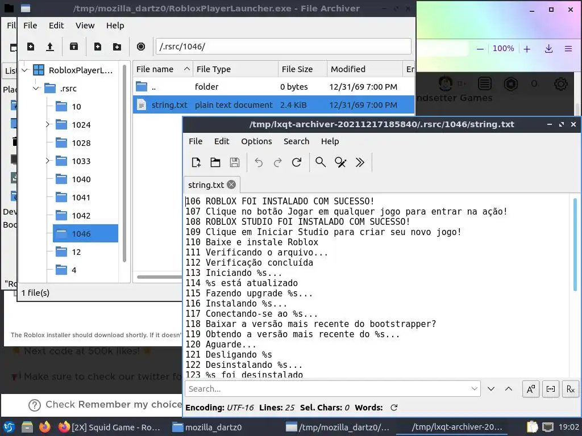This screenshot has height=436, width=582.
Task: Switch to /tmp/mozilla_dartz0/... taskbar window
Action: click(338, 427)
